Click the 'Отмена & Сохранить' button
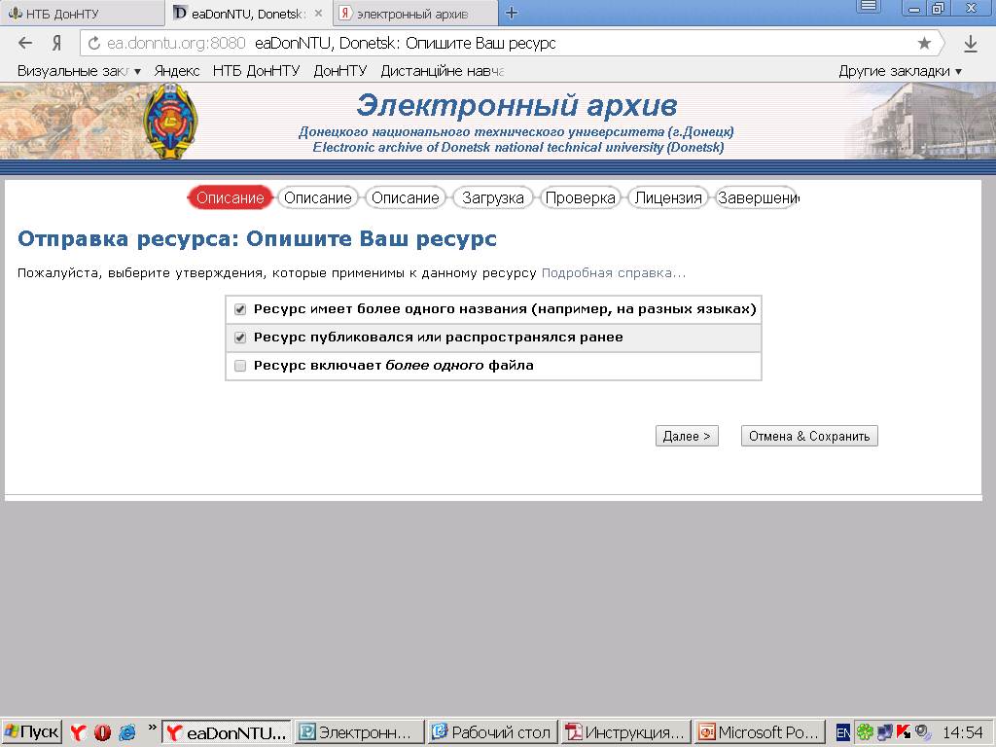Screen dimensions: 996x747 (x=809, y=437)
